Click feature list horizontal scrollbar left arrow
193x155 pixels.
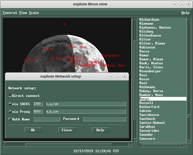[x=141, y=146]
